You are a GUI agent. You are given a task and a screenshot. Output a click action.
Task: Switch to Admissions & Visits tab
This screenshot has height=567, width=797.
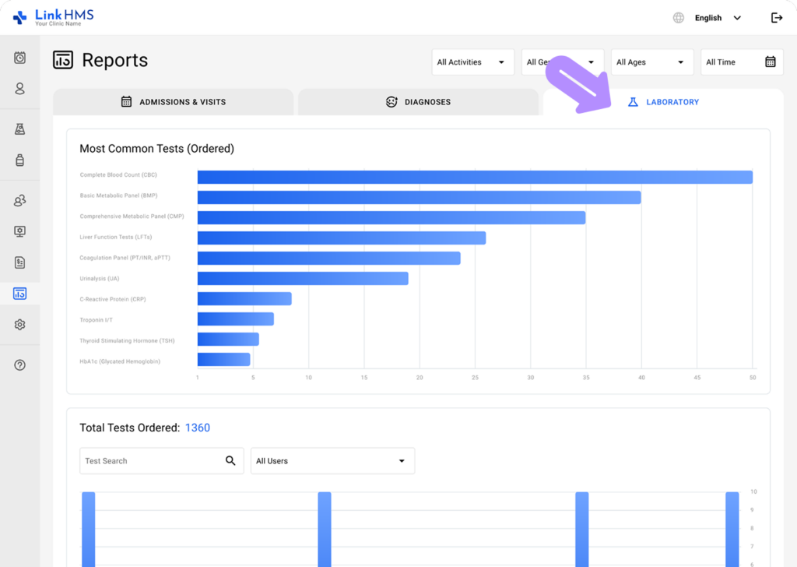pos(173,102)
